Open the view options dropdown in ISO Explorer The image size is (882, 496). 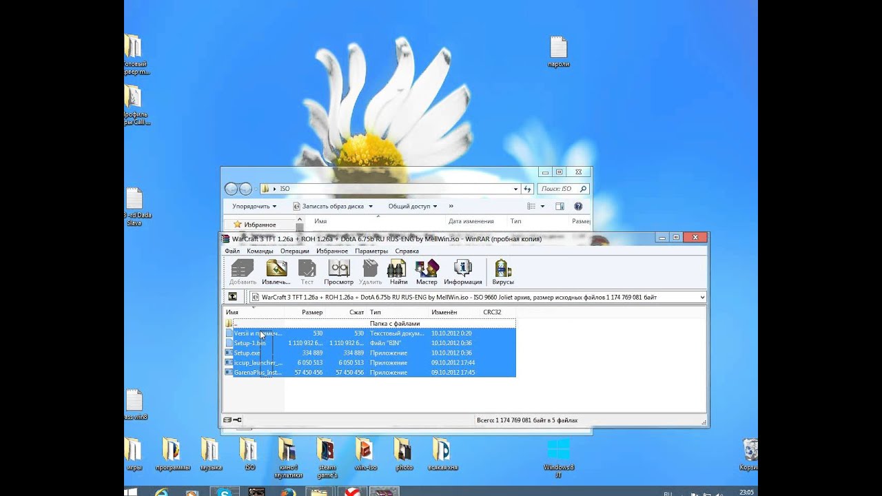(542, 206)
